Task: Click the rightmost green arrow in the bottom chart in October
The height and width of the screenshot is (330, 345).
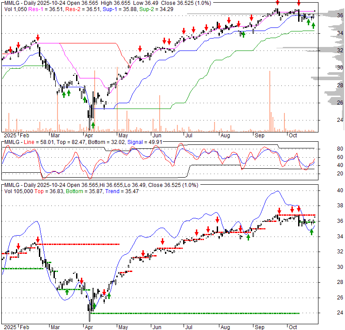Action: click(311, 232)
